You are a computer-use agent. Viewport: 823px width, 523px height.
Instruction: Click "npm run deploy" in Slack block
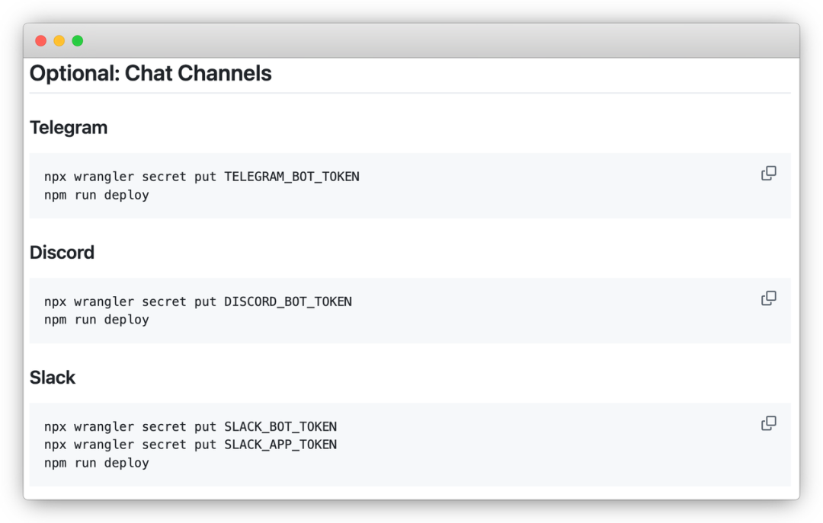tap(96, 463)
